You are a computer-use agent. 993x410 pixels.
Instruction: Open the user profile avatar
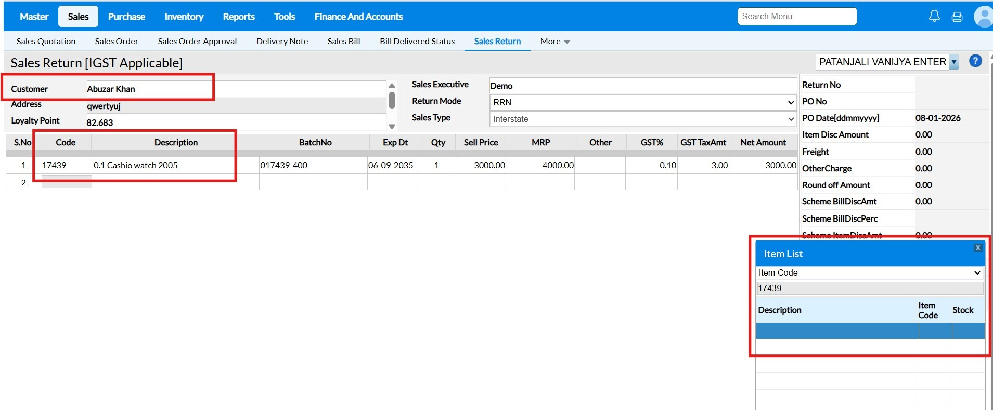coord(983,17)
